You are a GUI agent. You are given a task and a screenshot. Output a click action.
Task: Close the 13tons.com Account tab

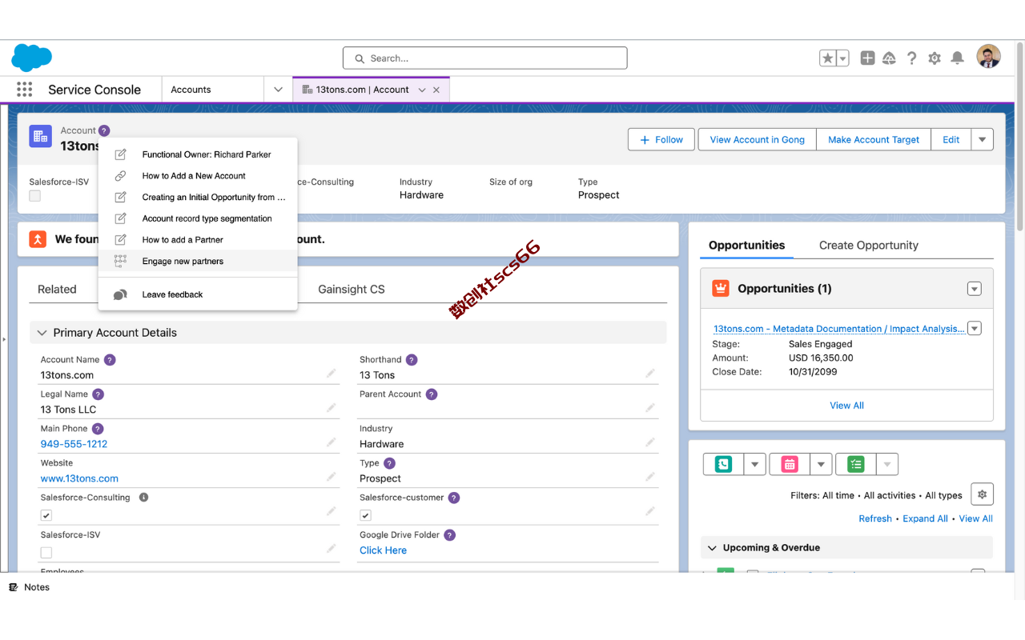click(436, 90)
